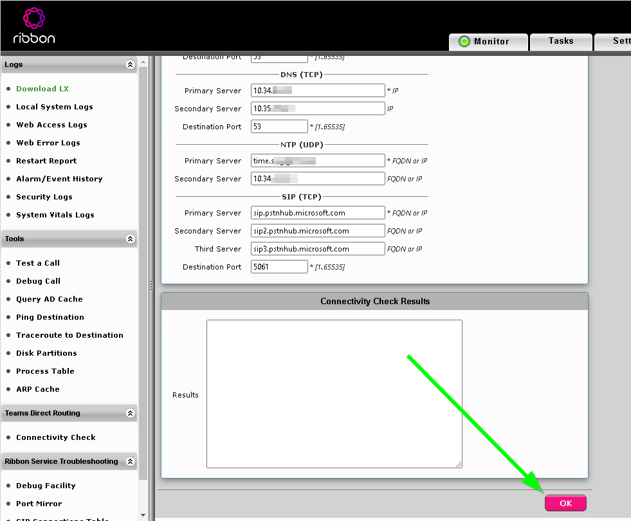Open the Ping Destination tool
This screenshot has height=521, width=631.
(x=50, y=317)
